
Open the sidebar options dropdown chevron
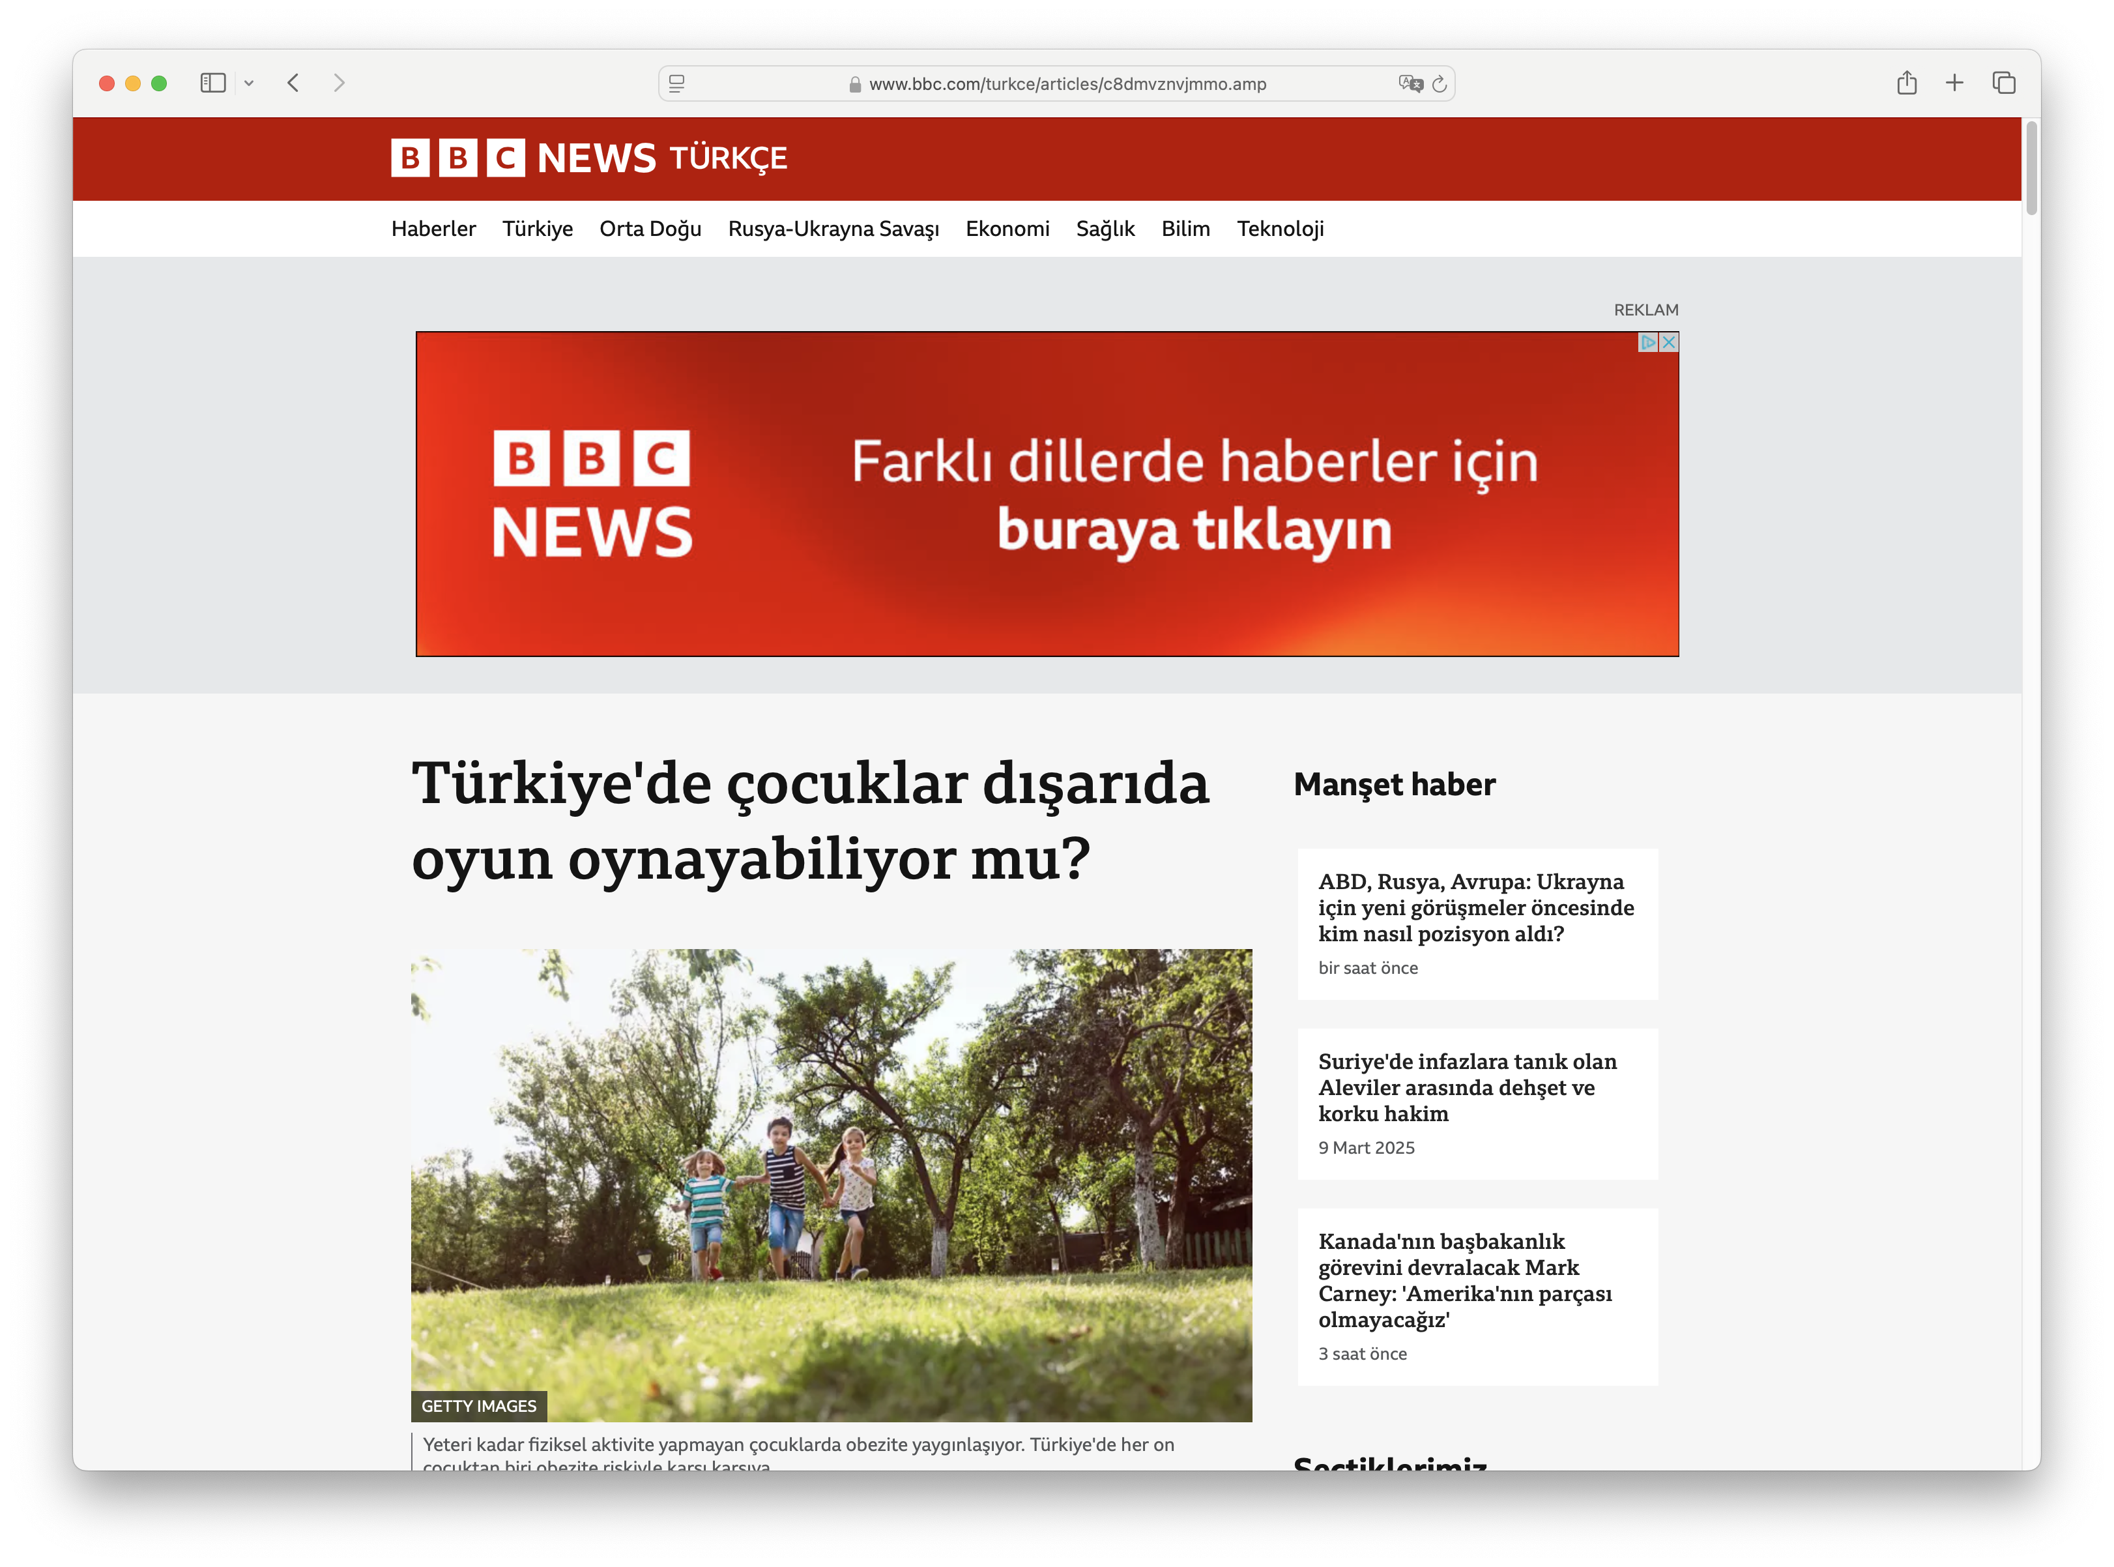pyautogui.click(x=248, y=83)
